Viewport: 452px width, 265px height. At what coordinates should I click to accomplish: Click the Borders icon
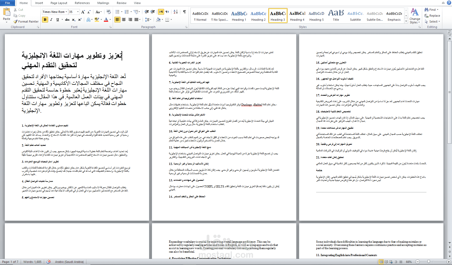[167, 20]
